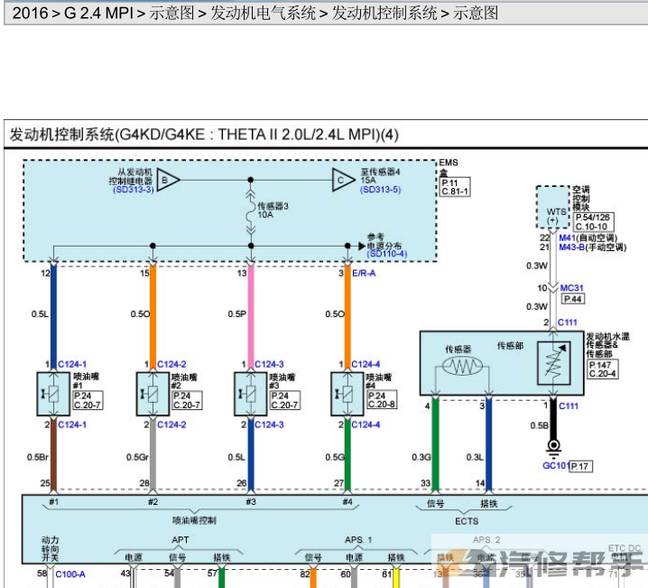The height and width of the screenshot is (588, 648).
Task: Click upper C124-4 connector label
Action: 366,364
